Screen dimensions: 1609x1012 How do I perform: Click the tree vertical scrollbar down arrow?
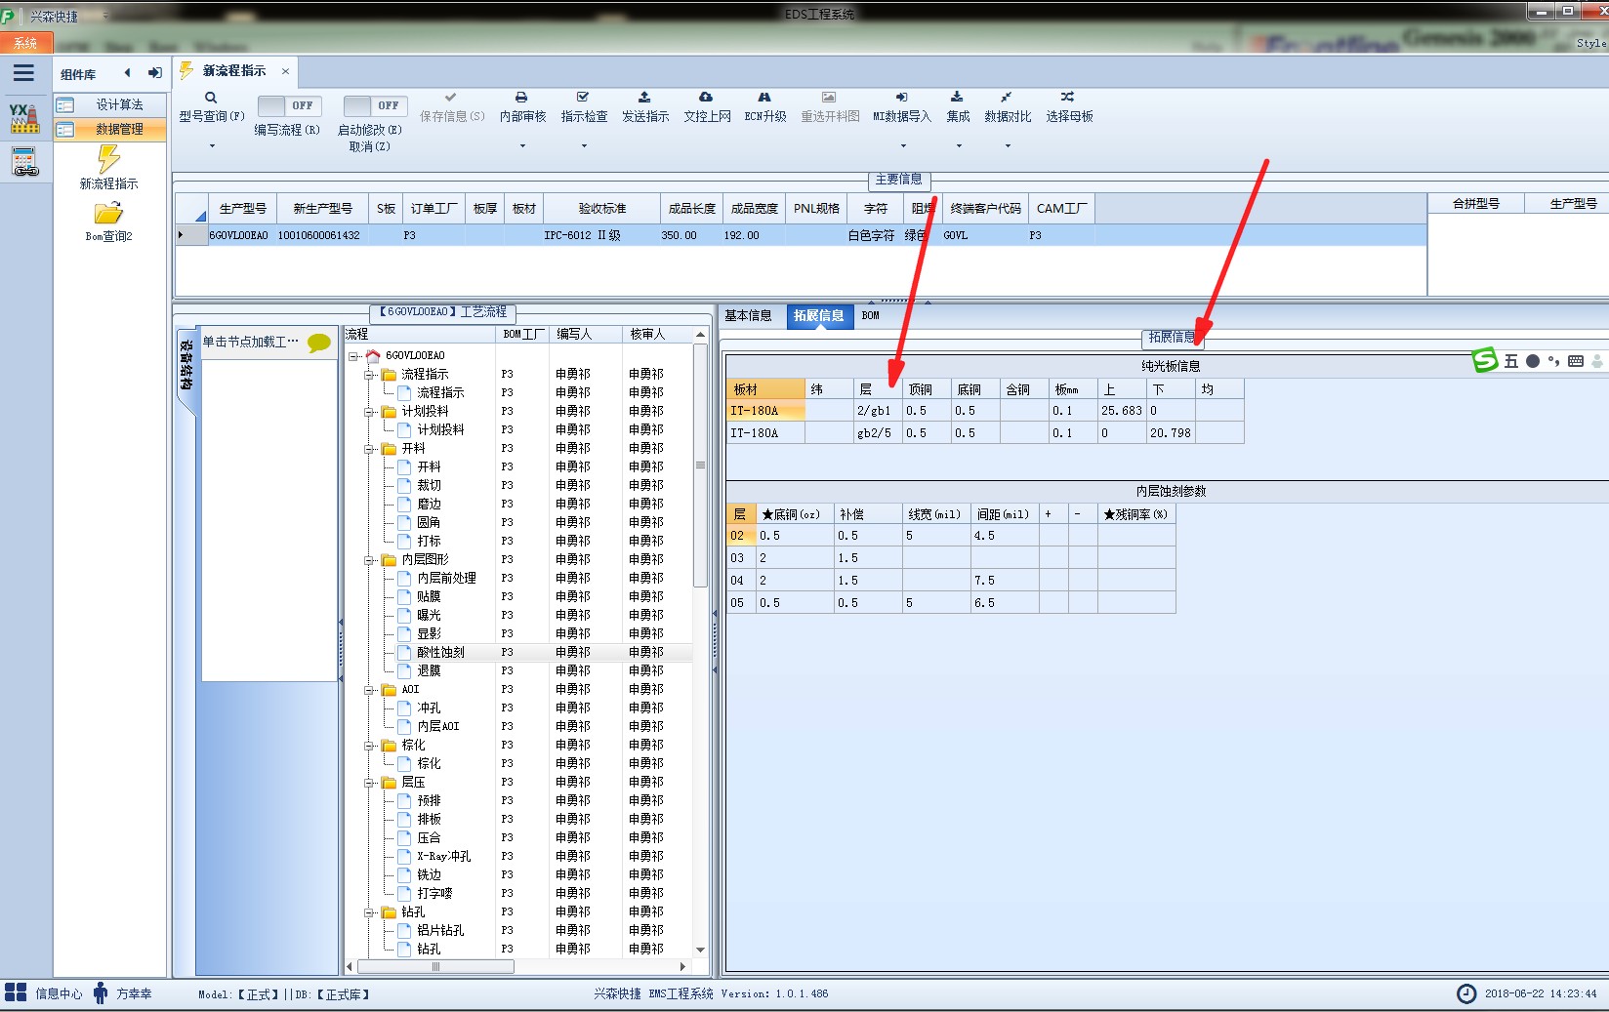point(700,949)
